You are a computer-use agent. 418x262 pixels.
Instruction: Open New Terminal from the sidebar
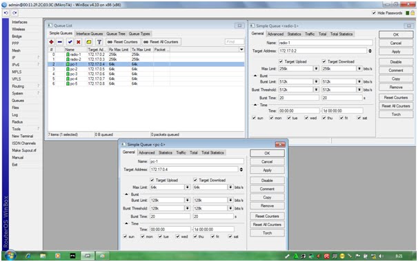[22, 136]
